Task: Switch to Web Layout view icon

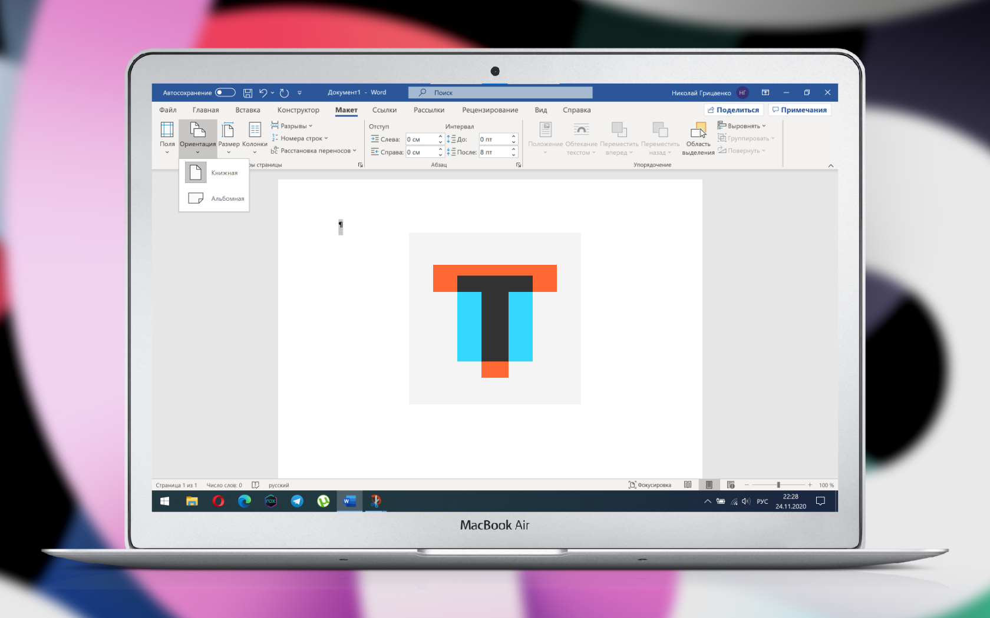Action: (x=731, y=485)
